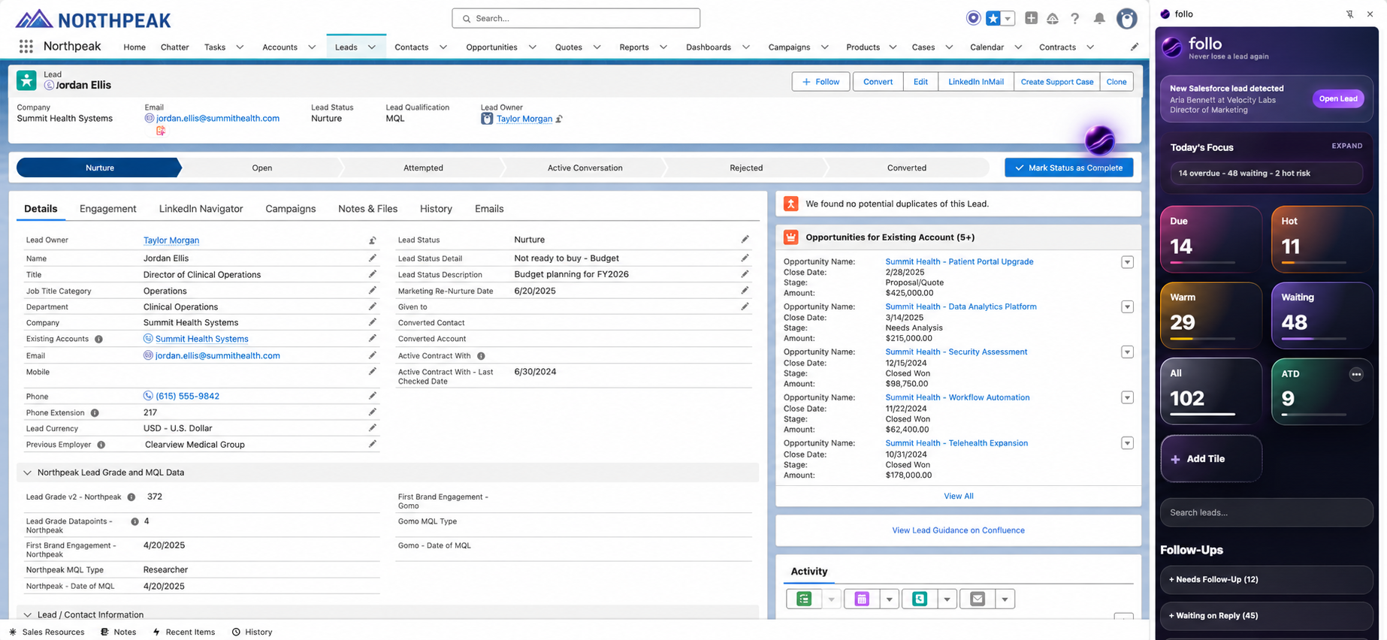Screen dimensions: 1387x640
Task: Open the Accounts nav dropdown chevron
Action: point(312,47)
